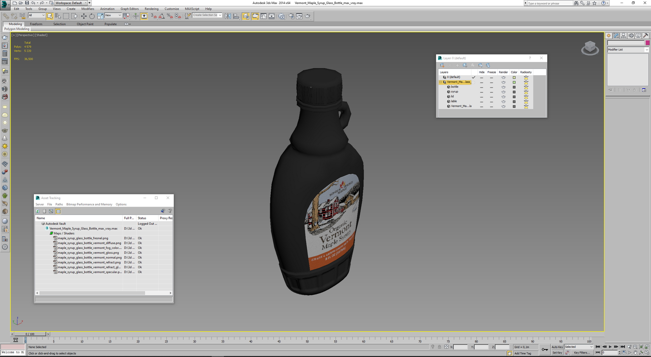651x357 pixels.
Task: Click the viewport ViewCube
Action: 590,48
